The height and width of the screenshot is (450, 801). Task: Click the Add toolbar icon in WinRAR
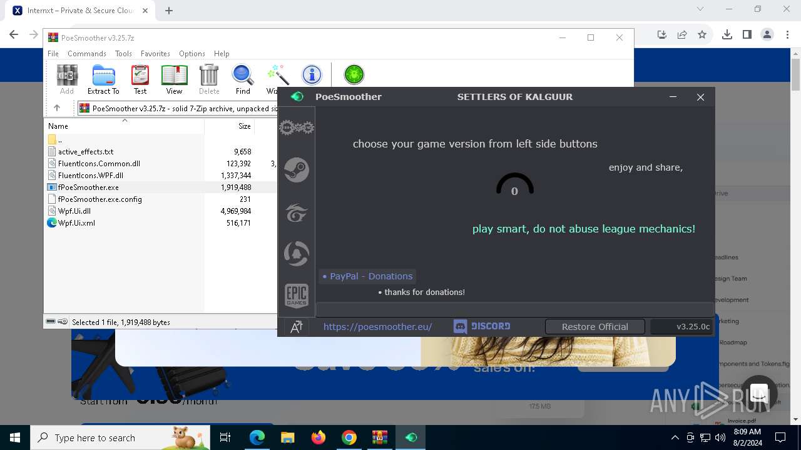pyautogui.click(x=67, y=79)
